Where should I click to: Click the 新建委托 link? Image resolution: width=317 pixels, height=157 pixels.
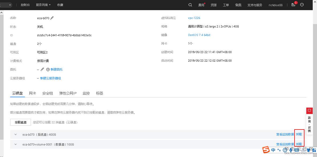point(57,69)
